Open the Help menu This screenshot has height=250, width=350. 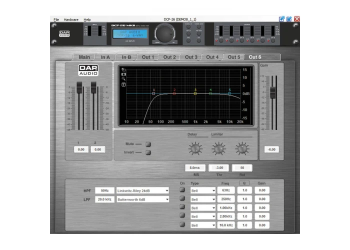(x=87, y=19)
